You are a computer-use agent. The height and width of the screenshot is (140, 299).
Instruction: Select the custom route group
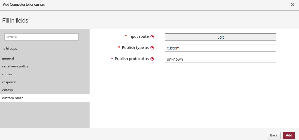[13, 98]
